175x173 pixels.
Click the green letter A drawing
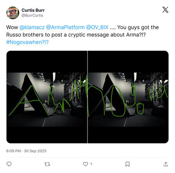(29, 101)
